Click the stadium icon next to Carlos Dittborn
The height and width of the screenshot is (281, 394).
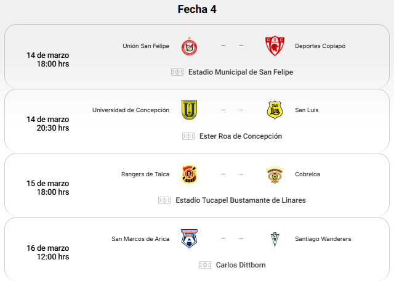click(x=205, y=265)
